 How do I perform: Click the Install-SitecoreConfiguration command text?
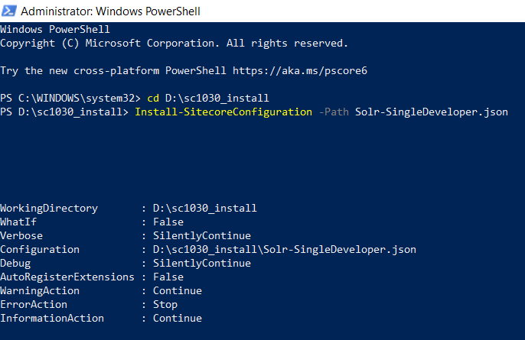tap(222, 112)
